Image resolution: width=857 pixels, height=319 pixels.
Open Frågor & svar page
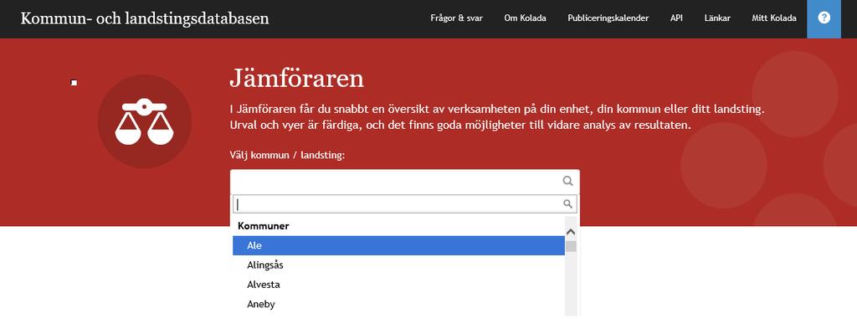point(456,18)
